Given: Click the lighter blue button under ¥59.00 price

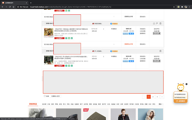Looking at the screenshot, I should click(x=125, y=61).
